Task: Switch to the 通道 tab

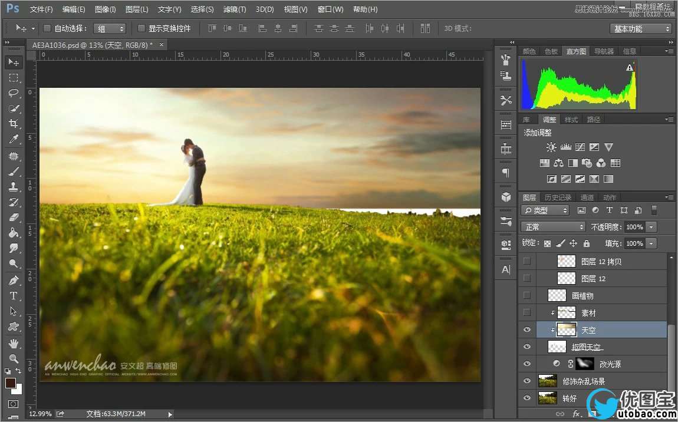Action: [587, 197]
